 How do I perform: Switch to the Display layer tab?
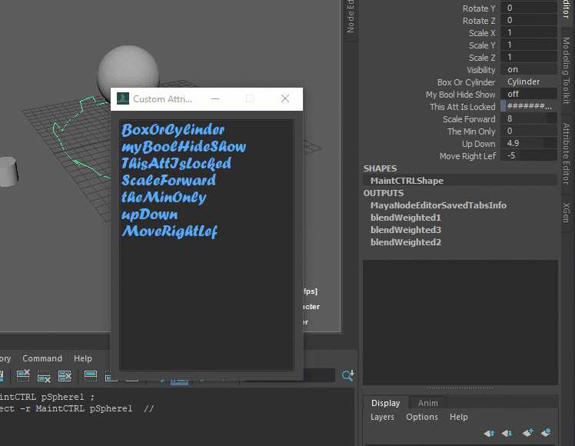(385, 403)
